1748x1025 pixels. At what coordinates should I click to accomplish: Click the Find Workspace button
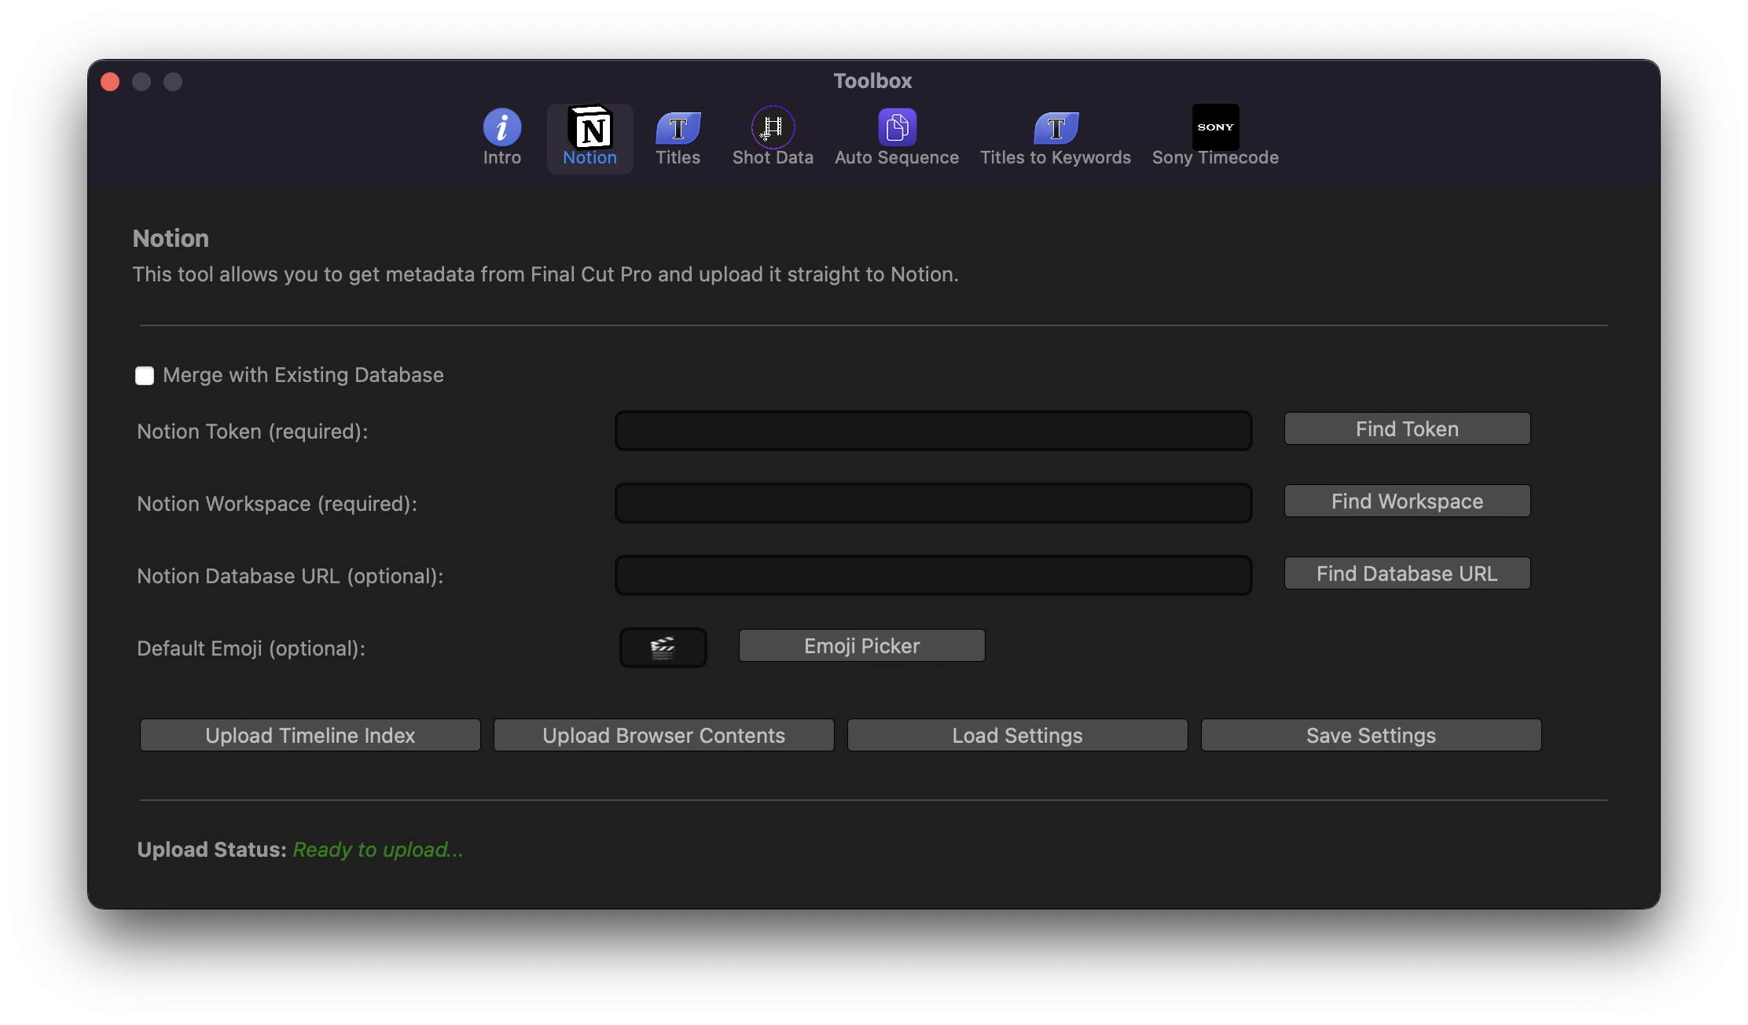1407,501
